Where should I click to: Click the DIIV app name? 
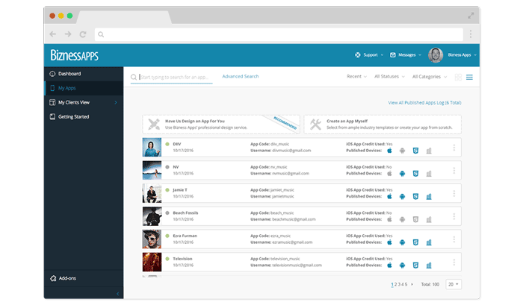(177, 144)
